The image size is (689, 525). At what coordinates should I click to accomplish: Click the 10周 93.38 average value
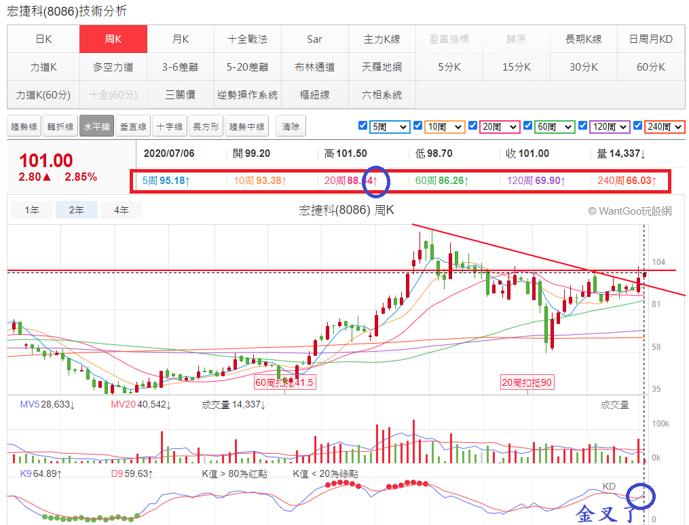point(260,181)
